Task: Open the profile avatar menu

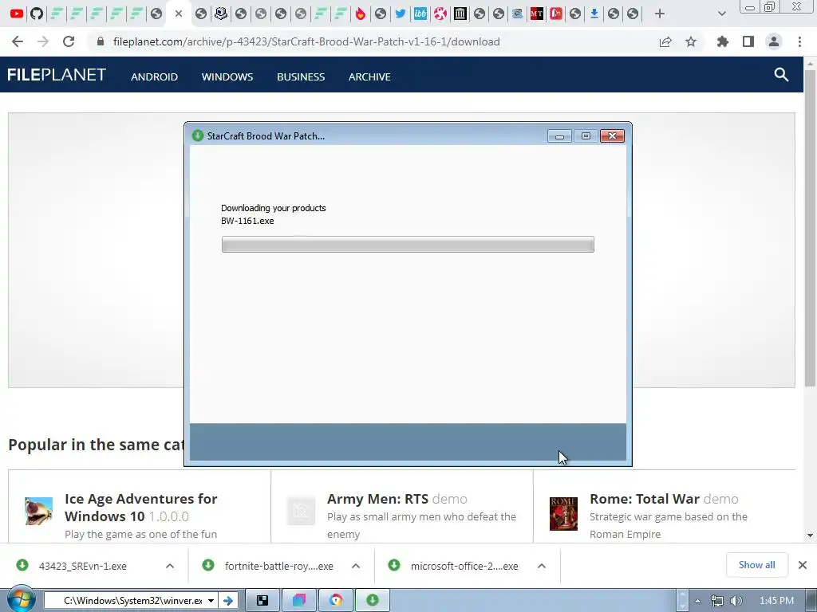Action: (774, 41)
